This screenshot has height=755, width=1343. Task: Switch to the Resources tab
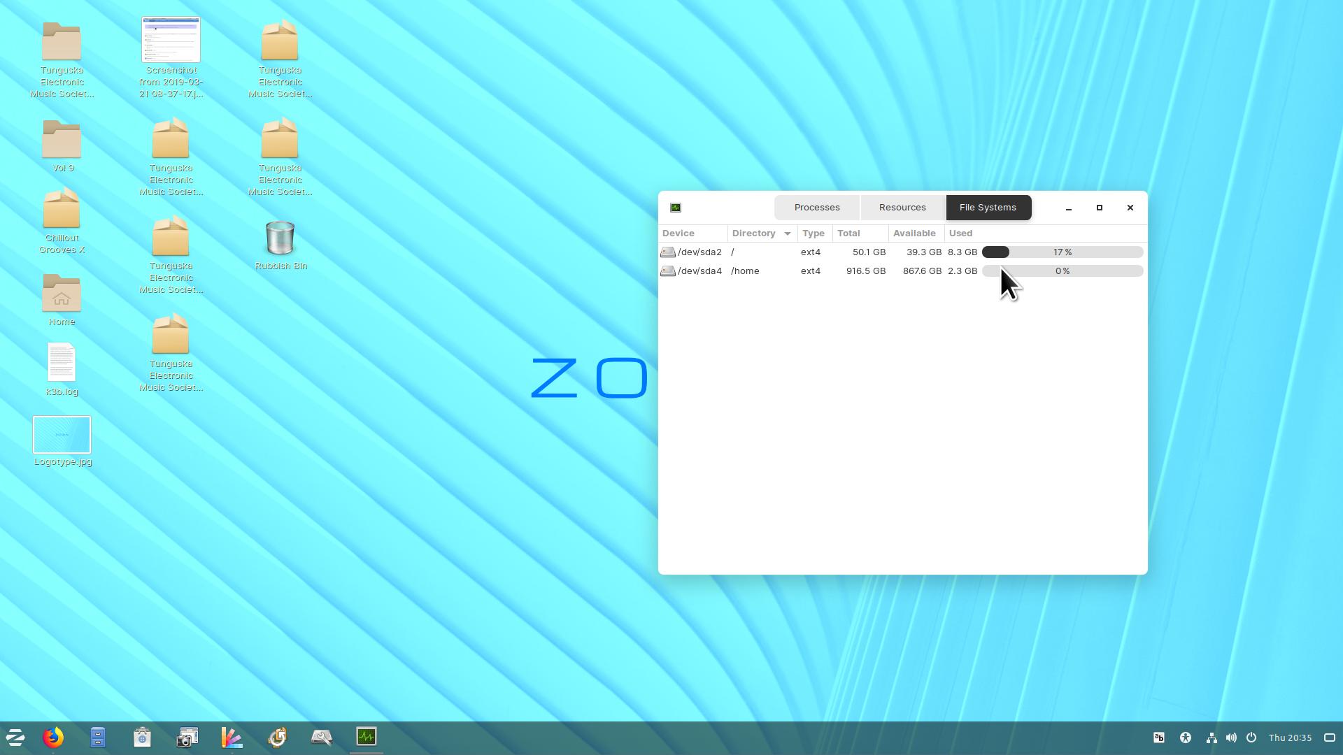(x=902, y=206)
